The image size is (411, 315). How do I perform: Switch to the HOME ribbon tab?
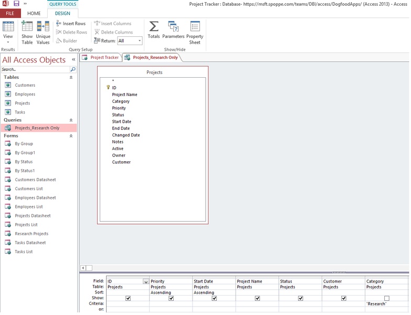coord(34,13)
